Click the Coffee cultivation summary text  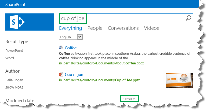point(125,56)
